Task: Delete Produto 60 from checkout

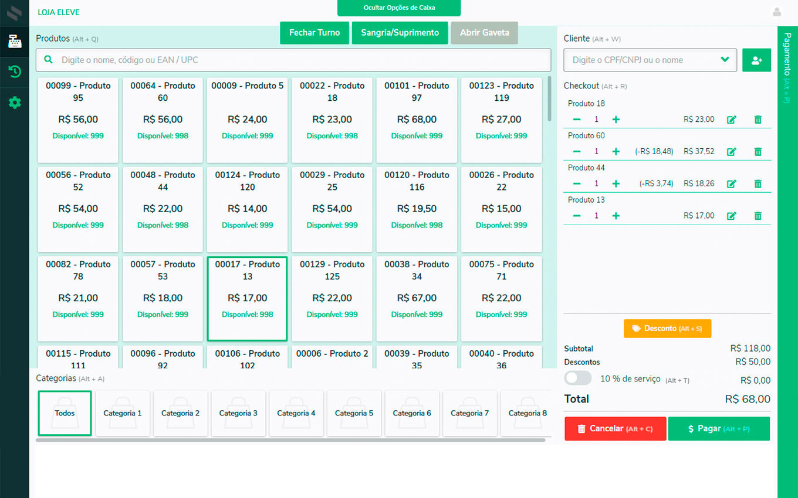Action: (x=758, y=152)
